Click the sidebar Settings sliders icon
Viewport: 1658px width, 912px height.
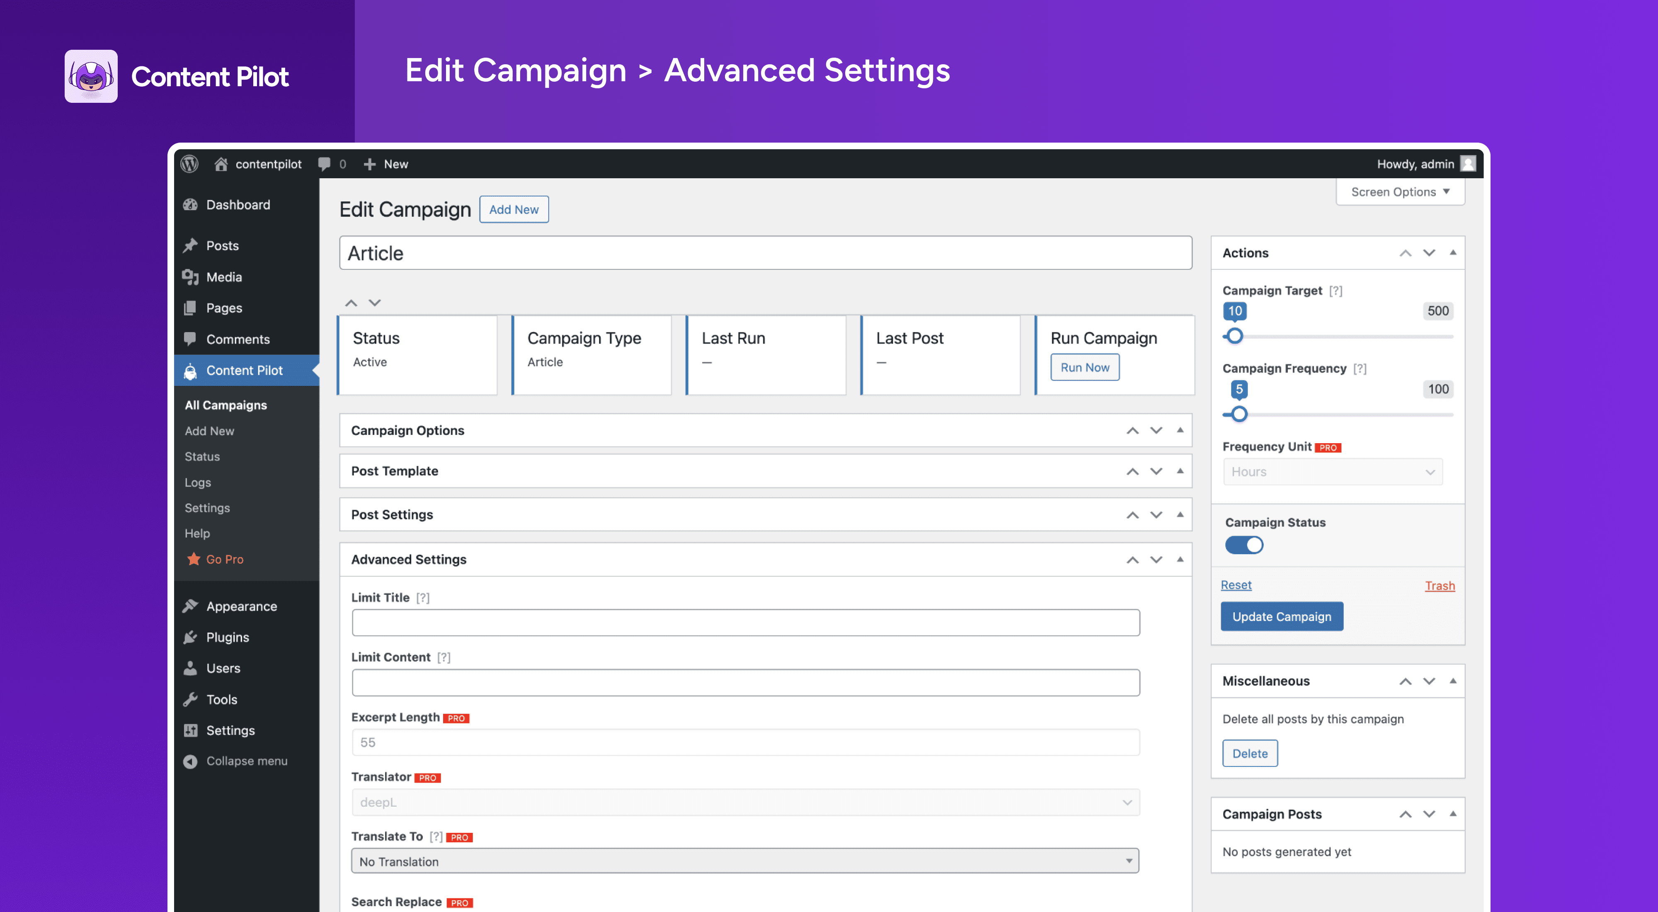click(x=190, y=730)
